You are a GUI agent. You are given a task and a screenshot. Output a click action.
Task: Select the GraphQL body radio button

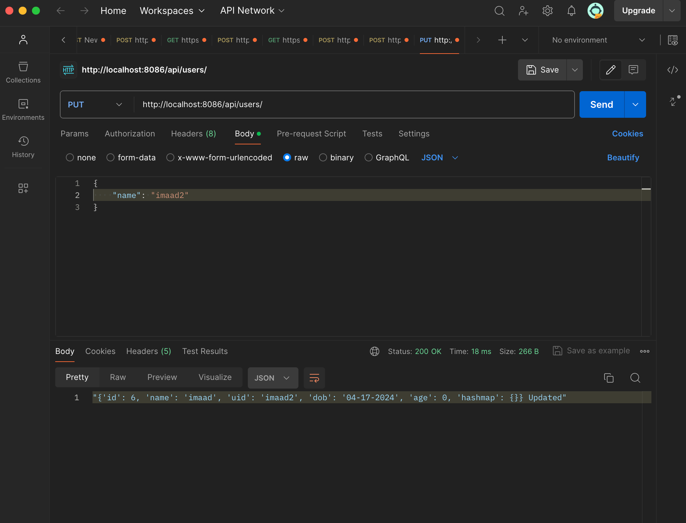(x=369, y=157)
